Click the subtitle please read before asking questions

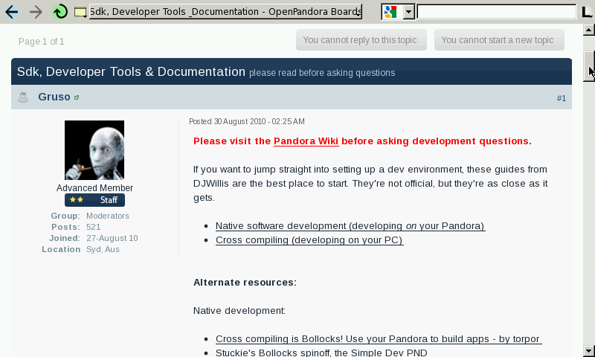click(322, 73)
